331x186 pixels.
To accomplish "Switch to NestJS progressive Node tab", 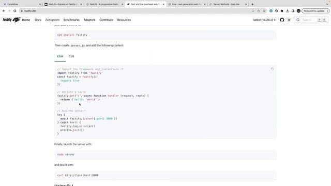I will (x=104, y=4).
